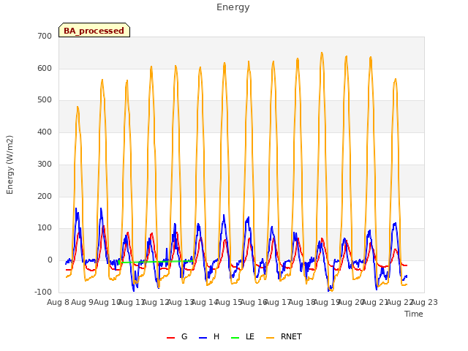Click the 300 y-axis tick label
Image resolution: width=468 pixels, height=351 pixels.
45,164
